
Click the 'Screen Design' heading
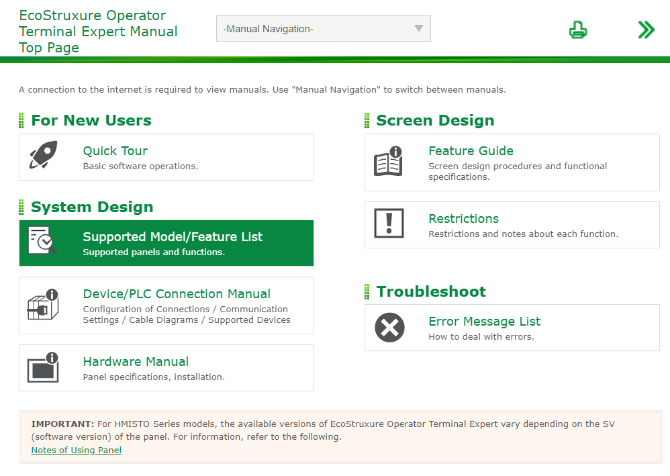435,120
